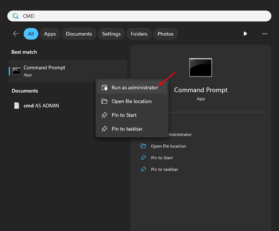Filter results by Settings
Screen dimensions: 279x231
[x=111, y=34]
